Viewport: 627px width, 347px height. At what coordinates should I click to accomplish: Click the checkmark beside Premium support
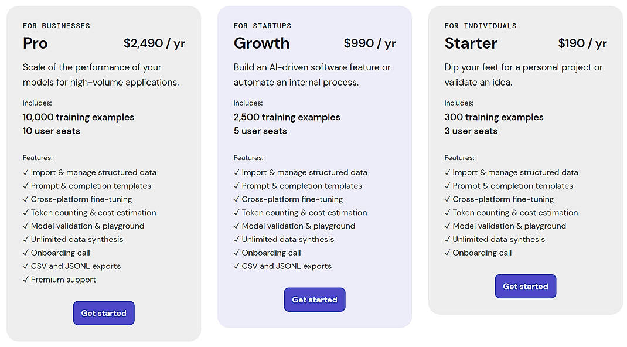[x=25, y=280]
